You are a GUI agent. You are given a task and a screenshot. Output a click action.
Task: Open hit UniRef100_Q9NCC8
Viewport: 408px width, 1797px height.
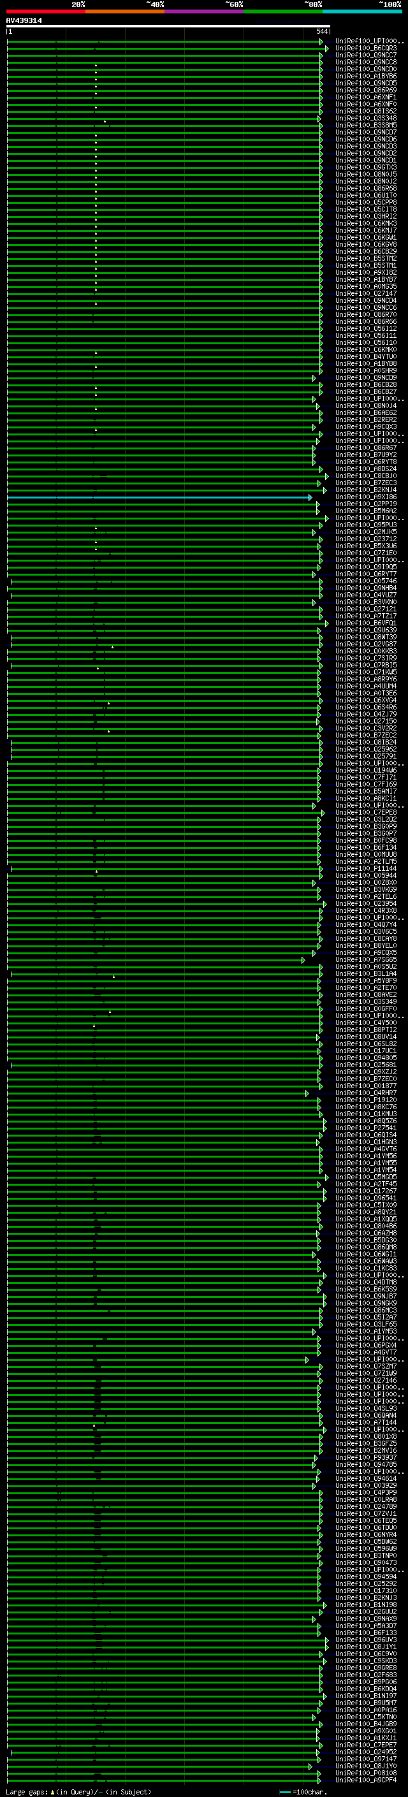[366, 62]
